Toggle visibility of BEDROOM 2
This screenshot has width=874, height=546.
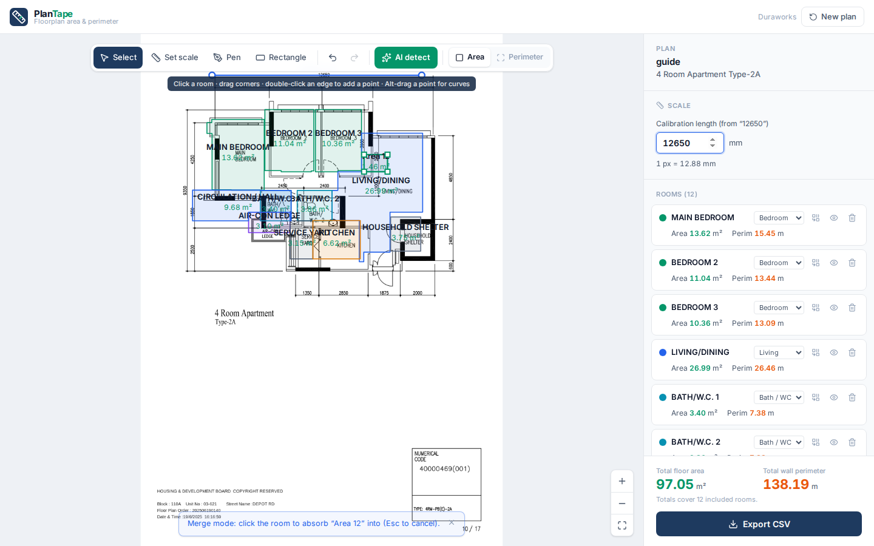tap(834, 263)
